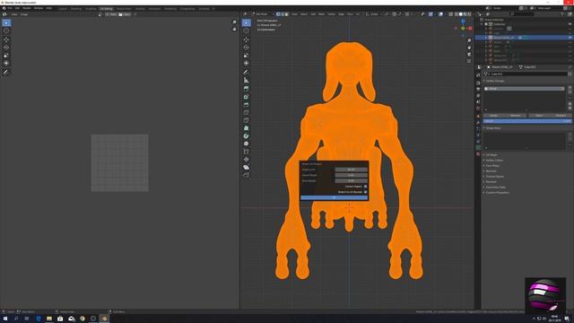Open the Global transform orientation dropdown

[x=374, y=14]
